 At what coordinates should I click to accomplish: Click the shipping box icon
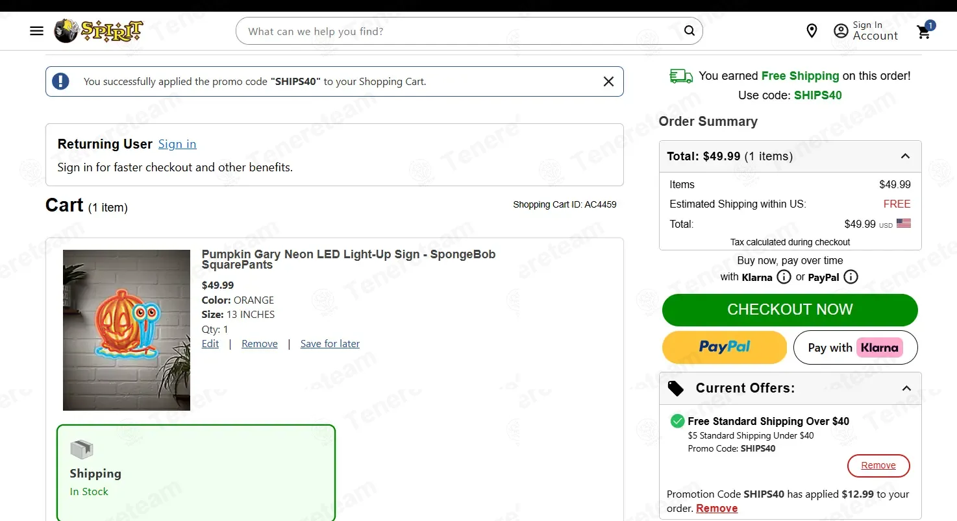tap(82, 449)
